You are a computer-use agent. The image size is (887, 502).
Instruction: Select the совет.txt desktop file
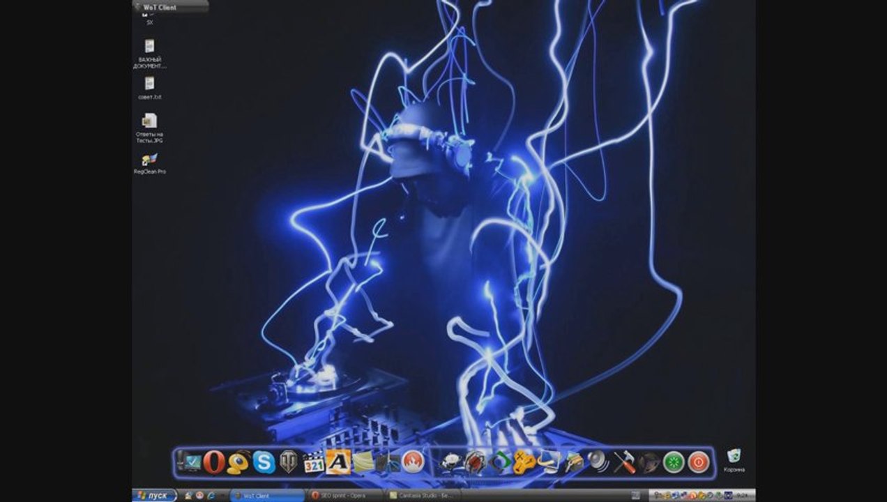[149, 89]
